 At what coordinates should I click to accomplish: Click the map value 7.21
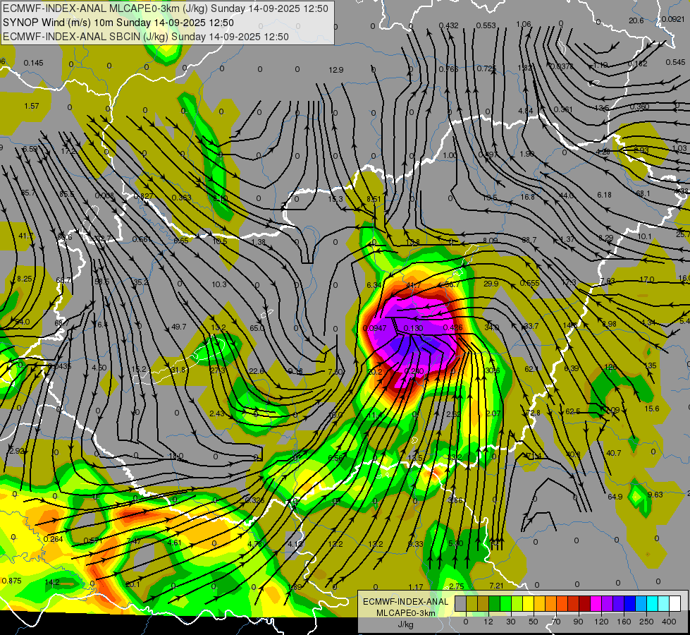496,586
